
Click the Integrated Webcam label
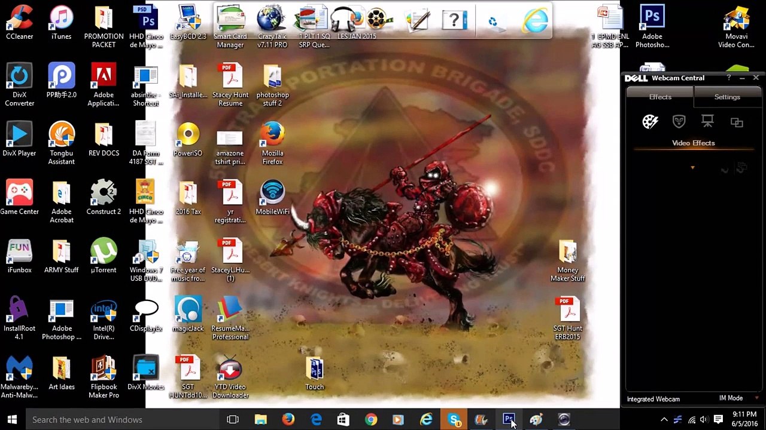tap(653, 399)
